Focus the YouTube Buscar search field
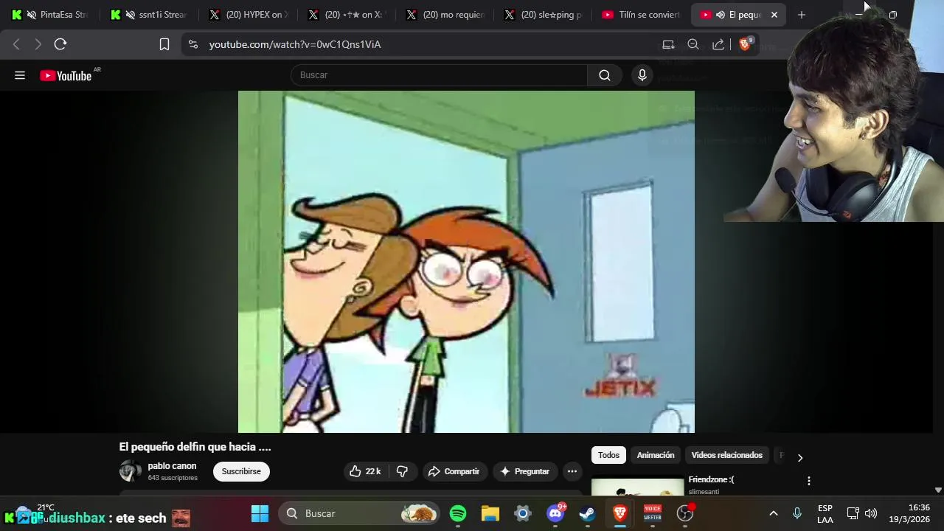The height and width of the screenshot is (531, 944). 439,75
